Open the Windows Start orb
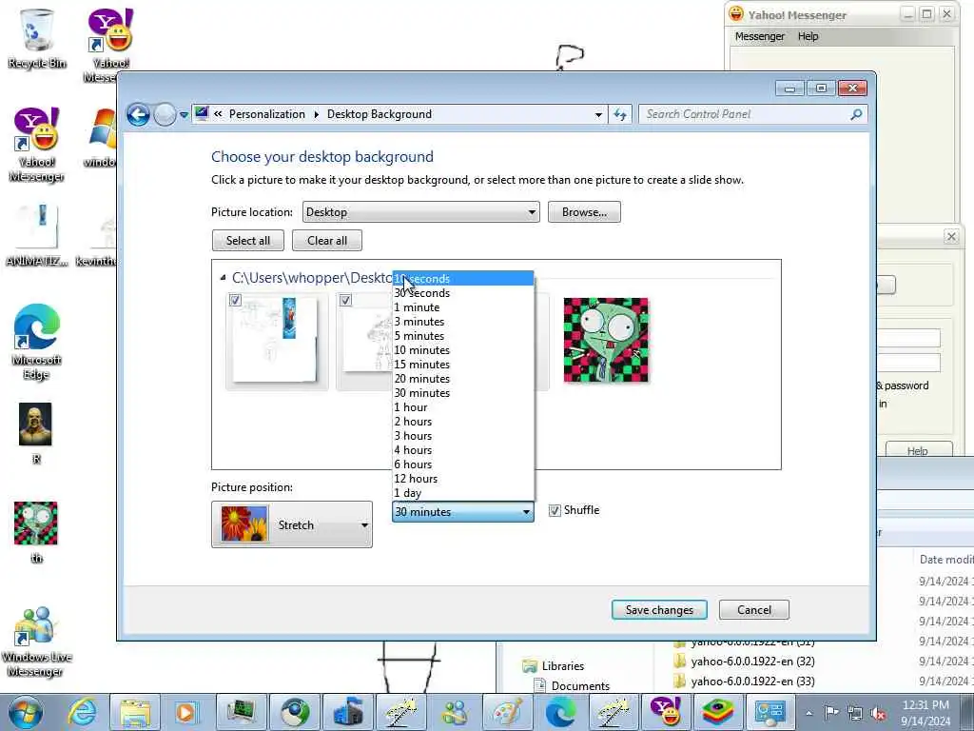 tap(26, 712)
